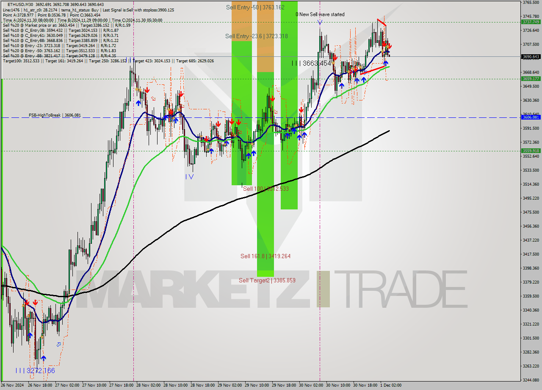This screenshot has height=390, width=542.
Task: Click the '1 Dec 02:00' time label
Action: coord(390,385)
